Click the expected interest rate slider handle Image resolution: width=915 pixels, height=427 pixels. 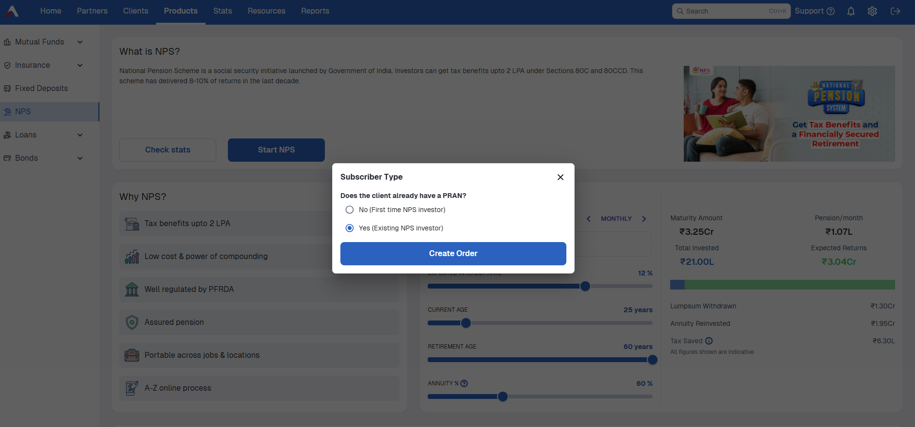[x=585, y=286]
